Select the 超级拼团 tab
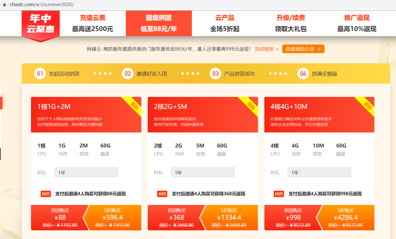The image size is (396, 239). pos(159,23)
